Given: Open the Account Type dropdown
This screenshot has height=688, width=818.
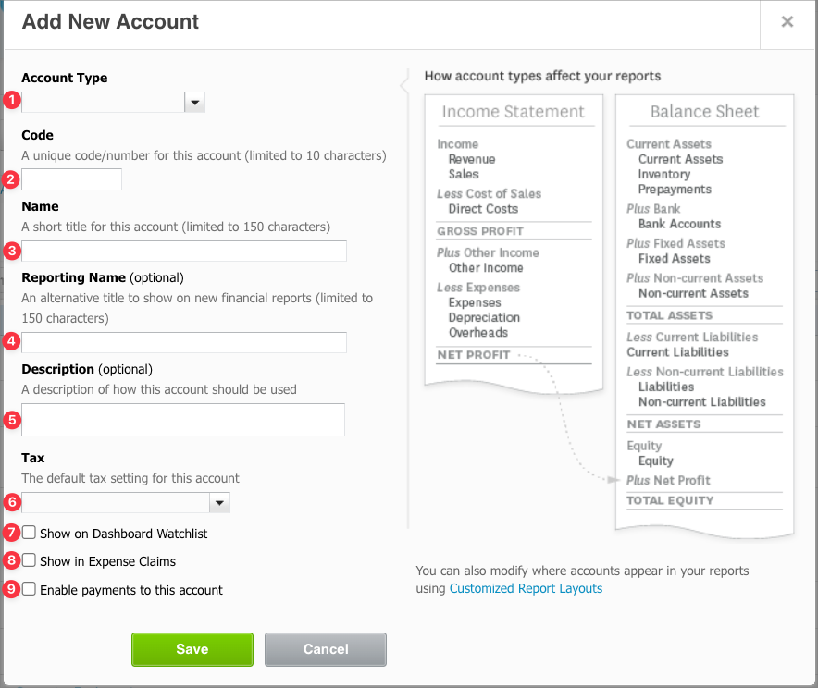Looking at the screenshot, I should pyautogui.click(x=102, y=101).
